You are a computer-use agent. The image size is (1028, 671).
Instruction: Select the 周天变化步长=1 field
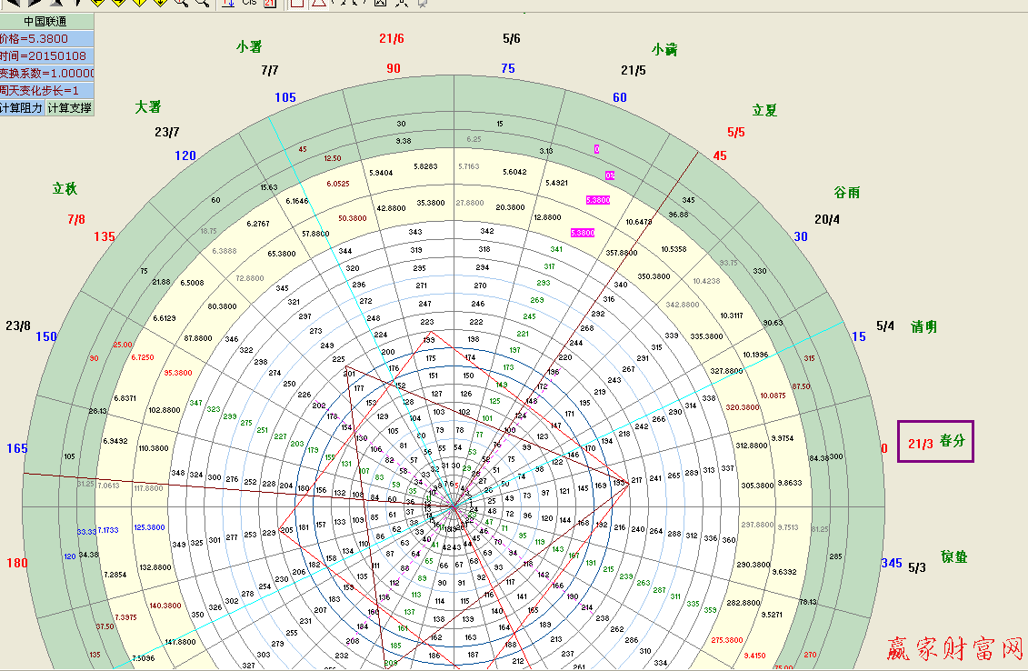coord(46,90)
